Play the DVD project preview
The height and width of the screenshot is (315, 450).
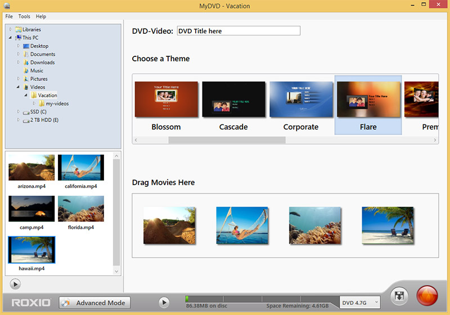(164, 303)
